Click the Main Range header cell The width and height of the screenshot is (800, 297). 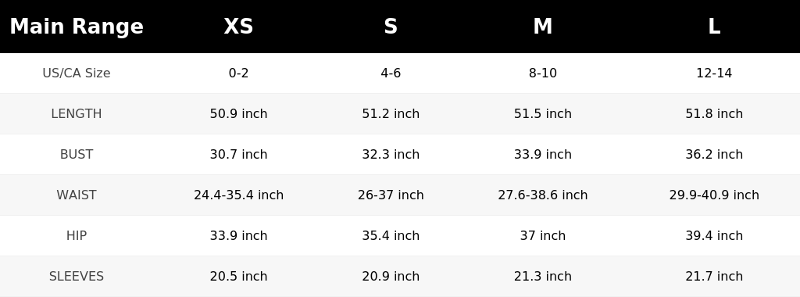77,27
